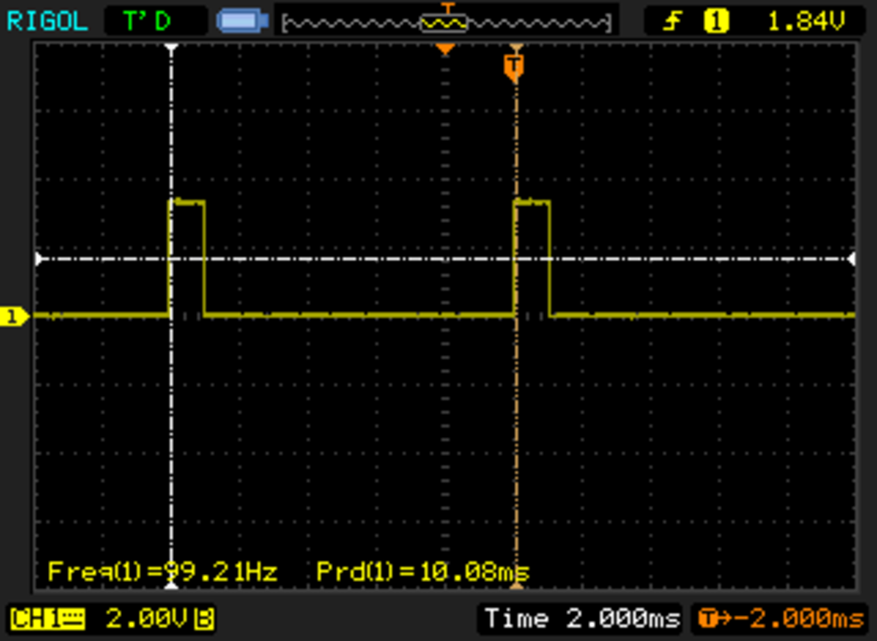Screen dimensions: 877x641
Task: Click the blue battery-shaped icon
Action: click(242, 21)
